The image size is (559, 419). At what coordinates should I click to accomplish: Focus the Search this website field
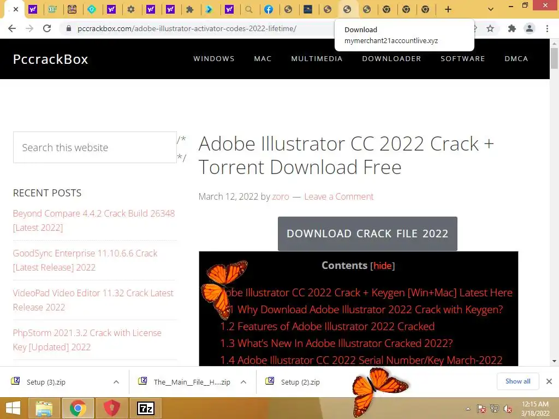95,147
